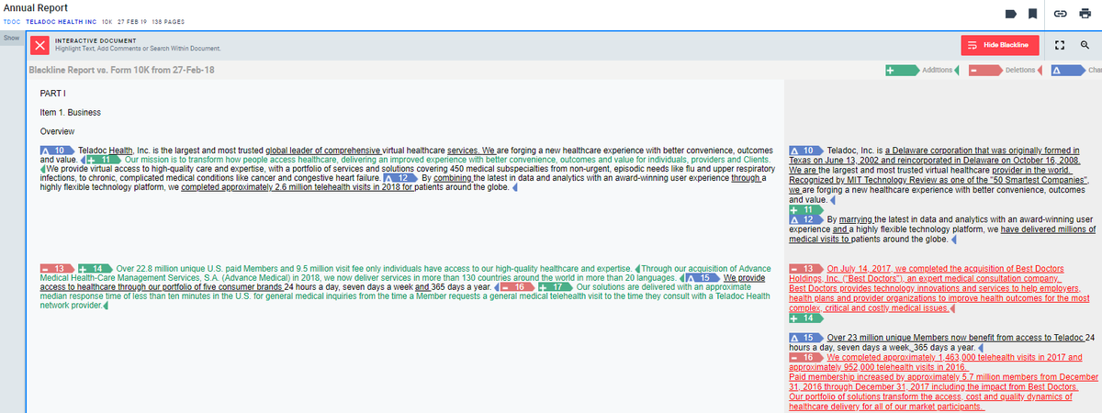
Task: Click the 'PART I' heading
Action: coord(53,94)
